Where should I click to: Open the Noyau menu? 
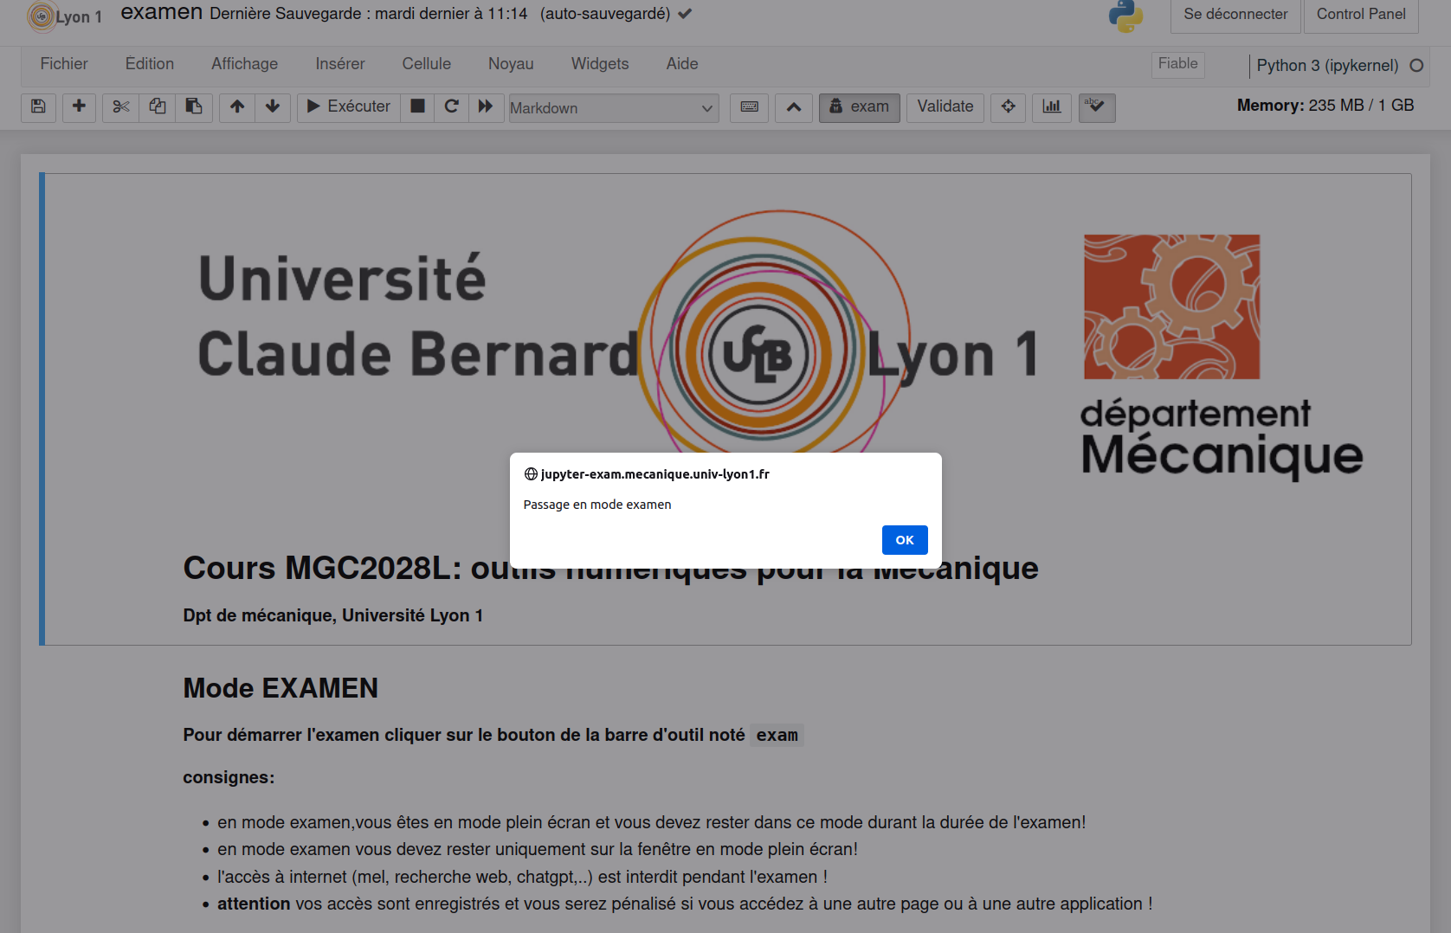(x=511, y=64)
